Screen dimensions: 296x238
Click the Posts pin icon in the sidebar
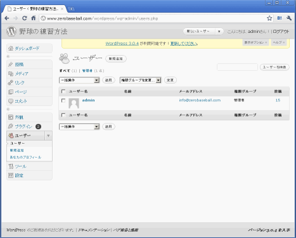(11, 65)
